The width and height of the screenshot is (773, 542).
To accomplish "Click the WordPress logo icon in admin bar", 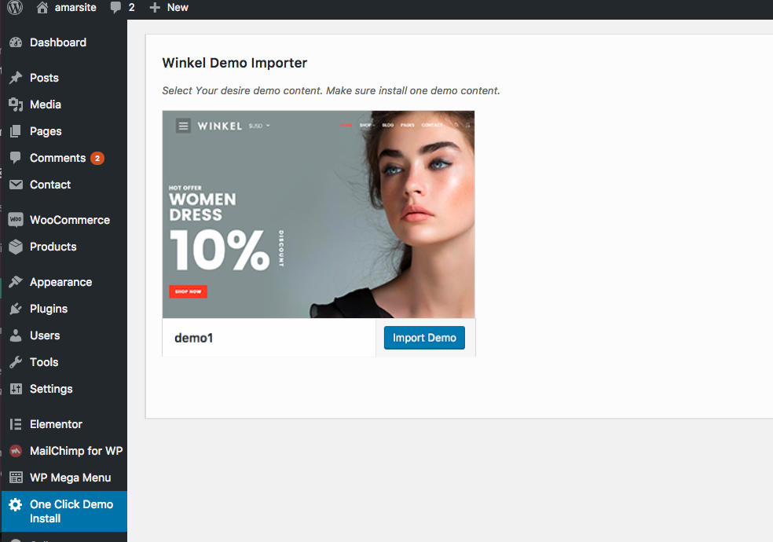I will (15, 7).
